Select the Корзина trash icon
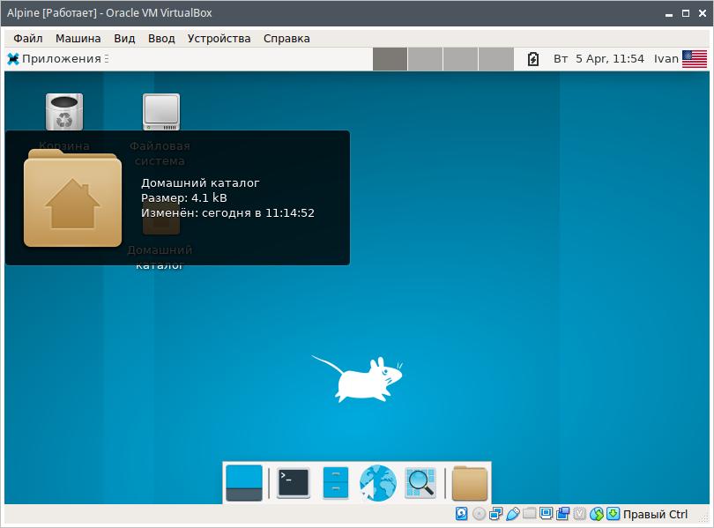Image resolution: width=714 pixels, height=528 pixels. pos(64,112)
